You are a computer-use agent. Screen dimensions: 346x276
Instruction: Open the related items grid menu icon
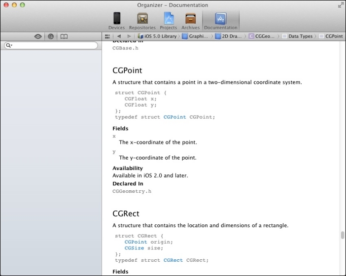(107, 36)
